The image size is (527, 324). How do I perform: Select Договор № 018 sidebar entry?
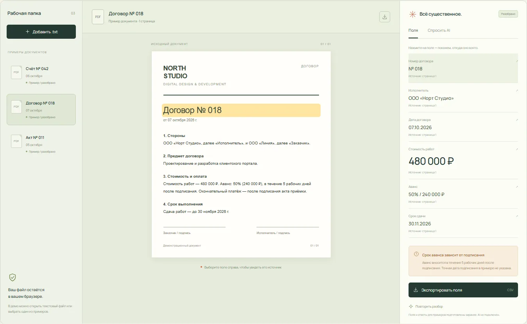point(41,110)
